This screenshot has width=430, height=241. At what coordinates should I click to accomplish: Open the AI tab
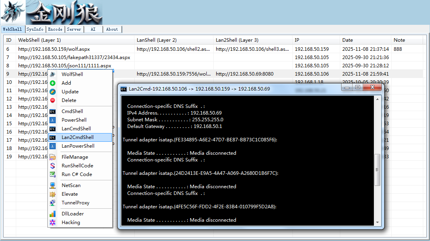coord(93,29)
